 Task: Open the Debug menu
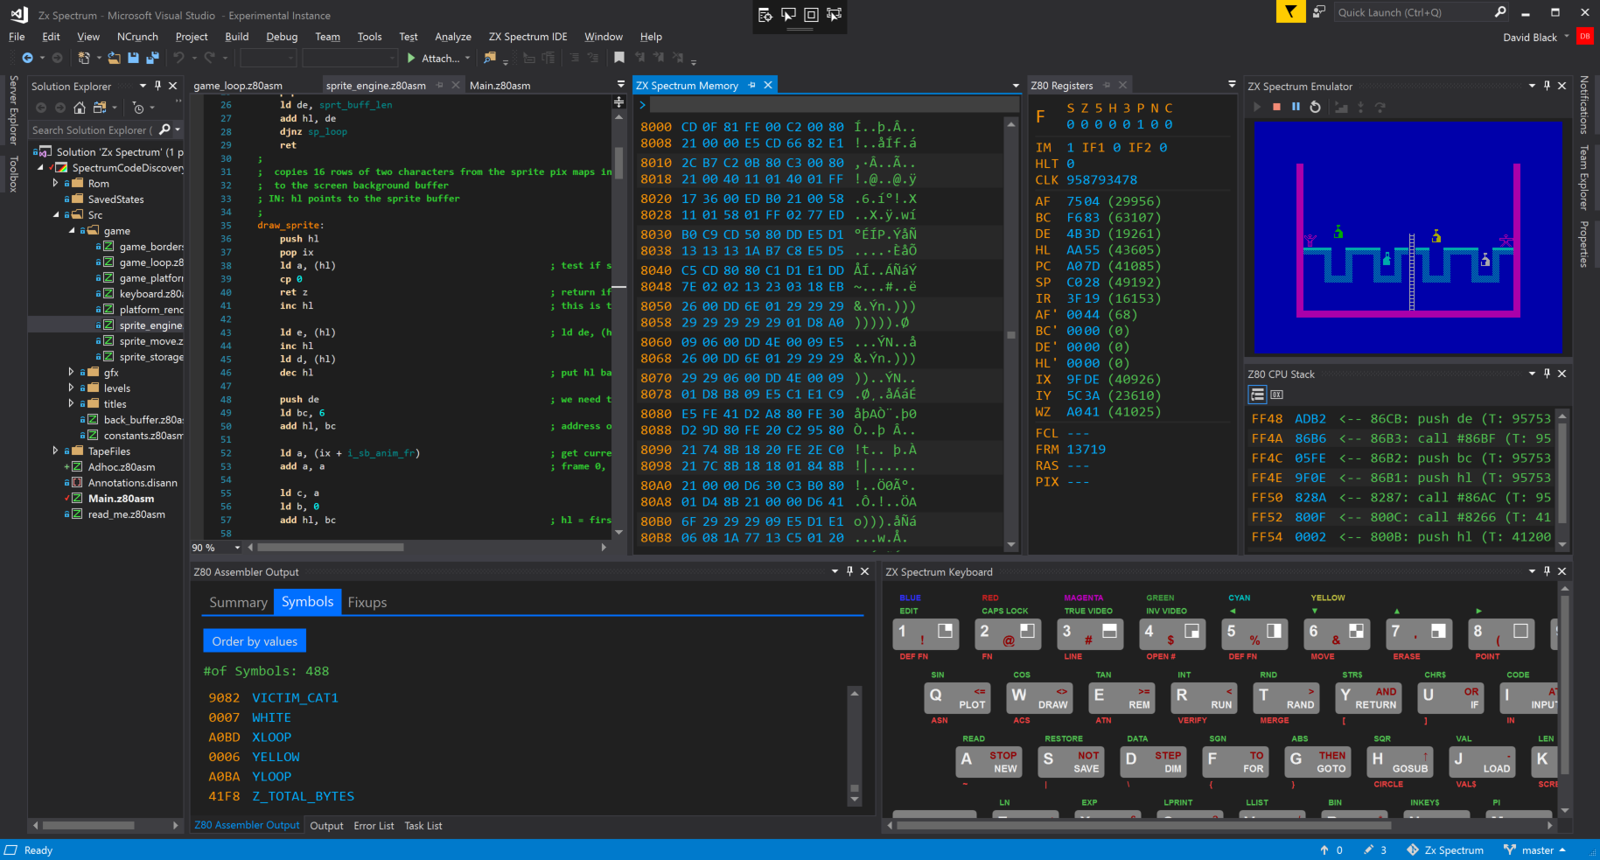coord(282,37)
